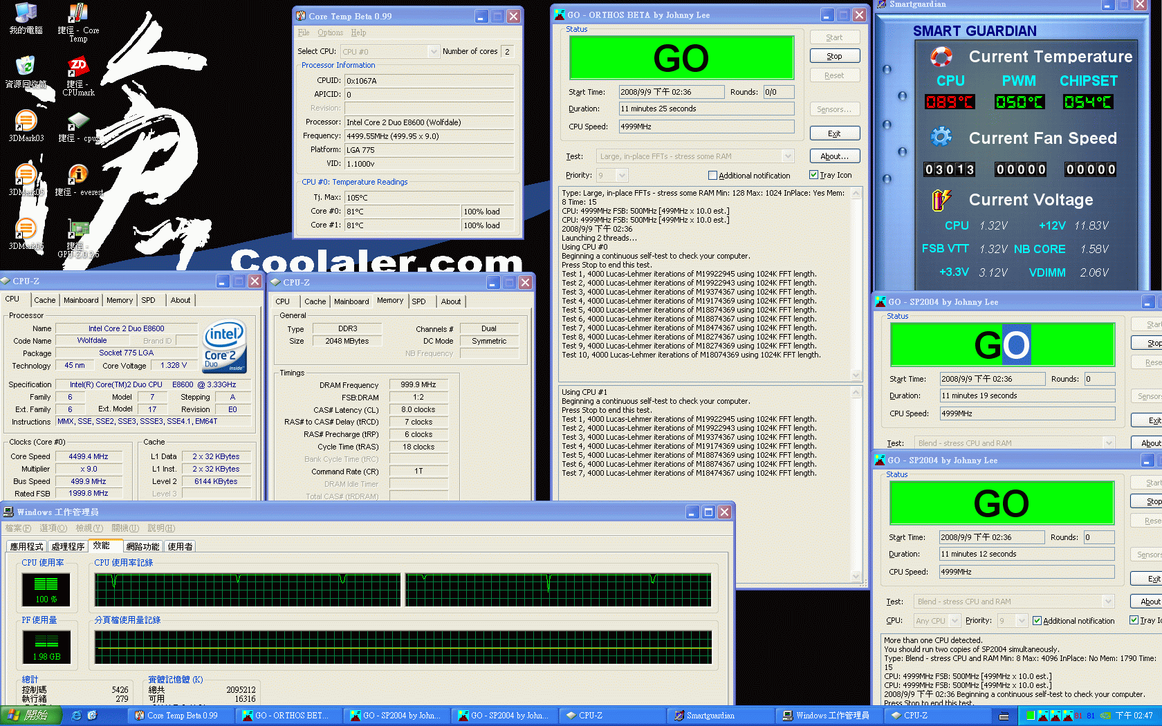
Task: Open the Recycle Bin desktop icon
Action: pos(26,73)
